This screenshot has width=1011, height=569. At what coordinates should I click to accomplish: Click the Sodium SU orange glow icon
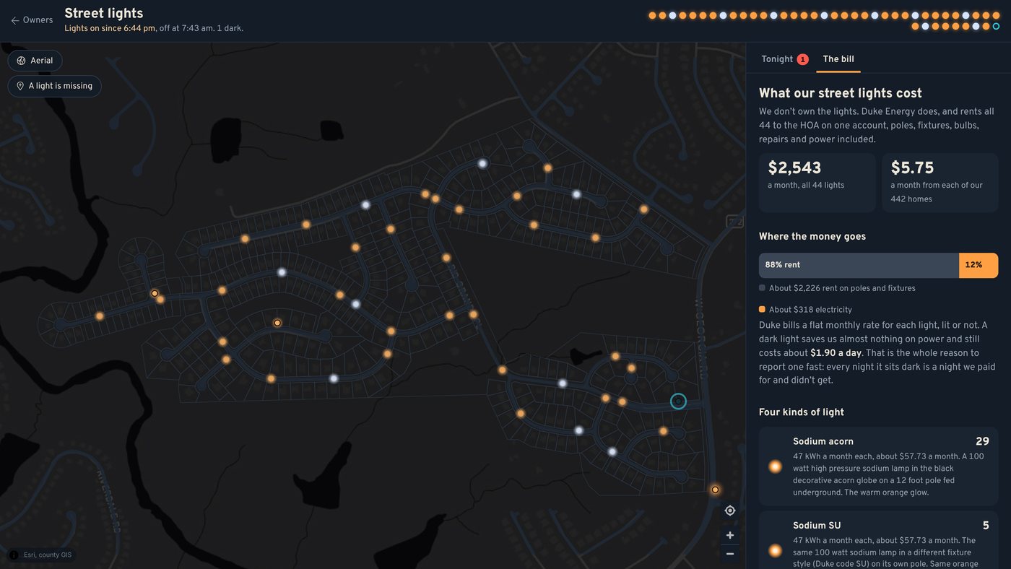[775, 551]
